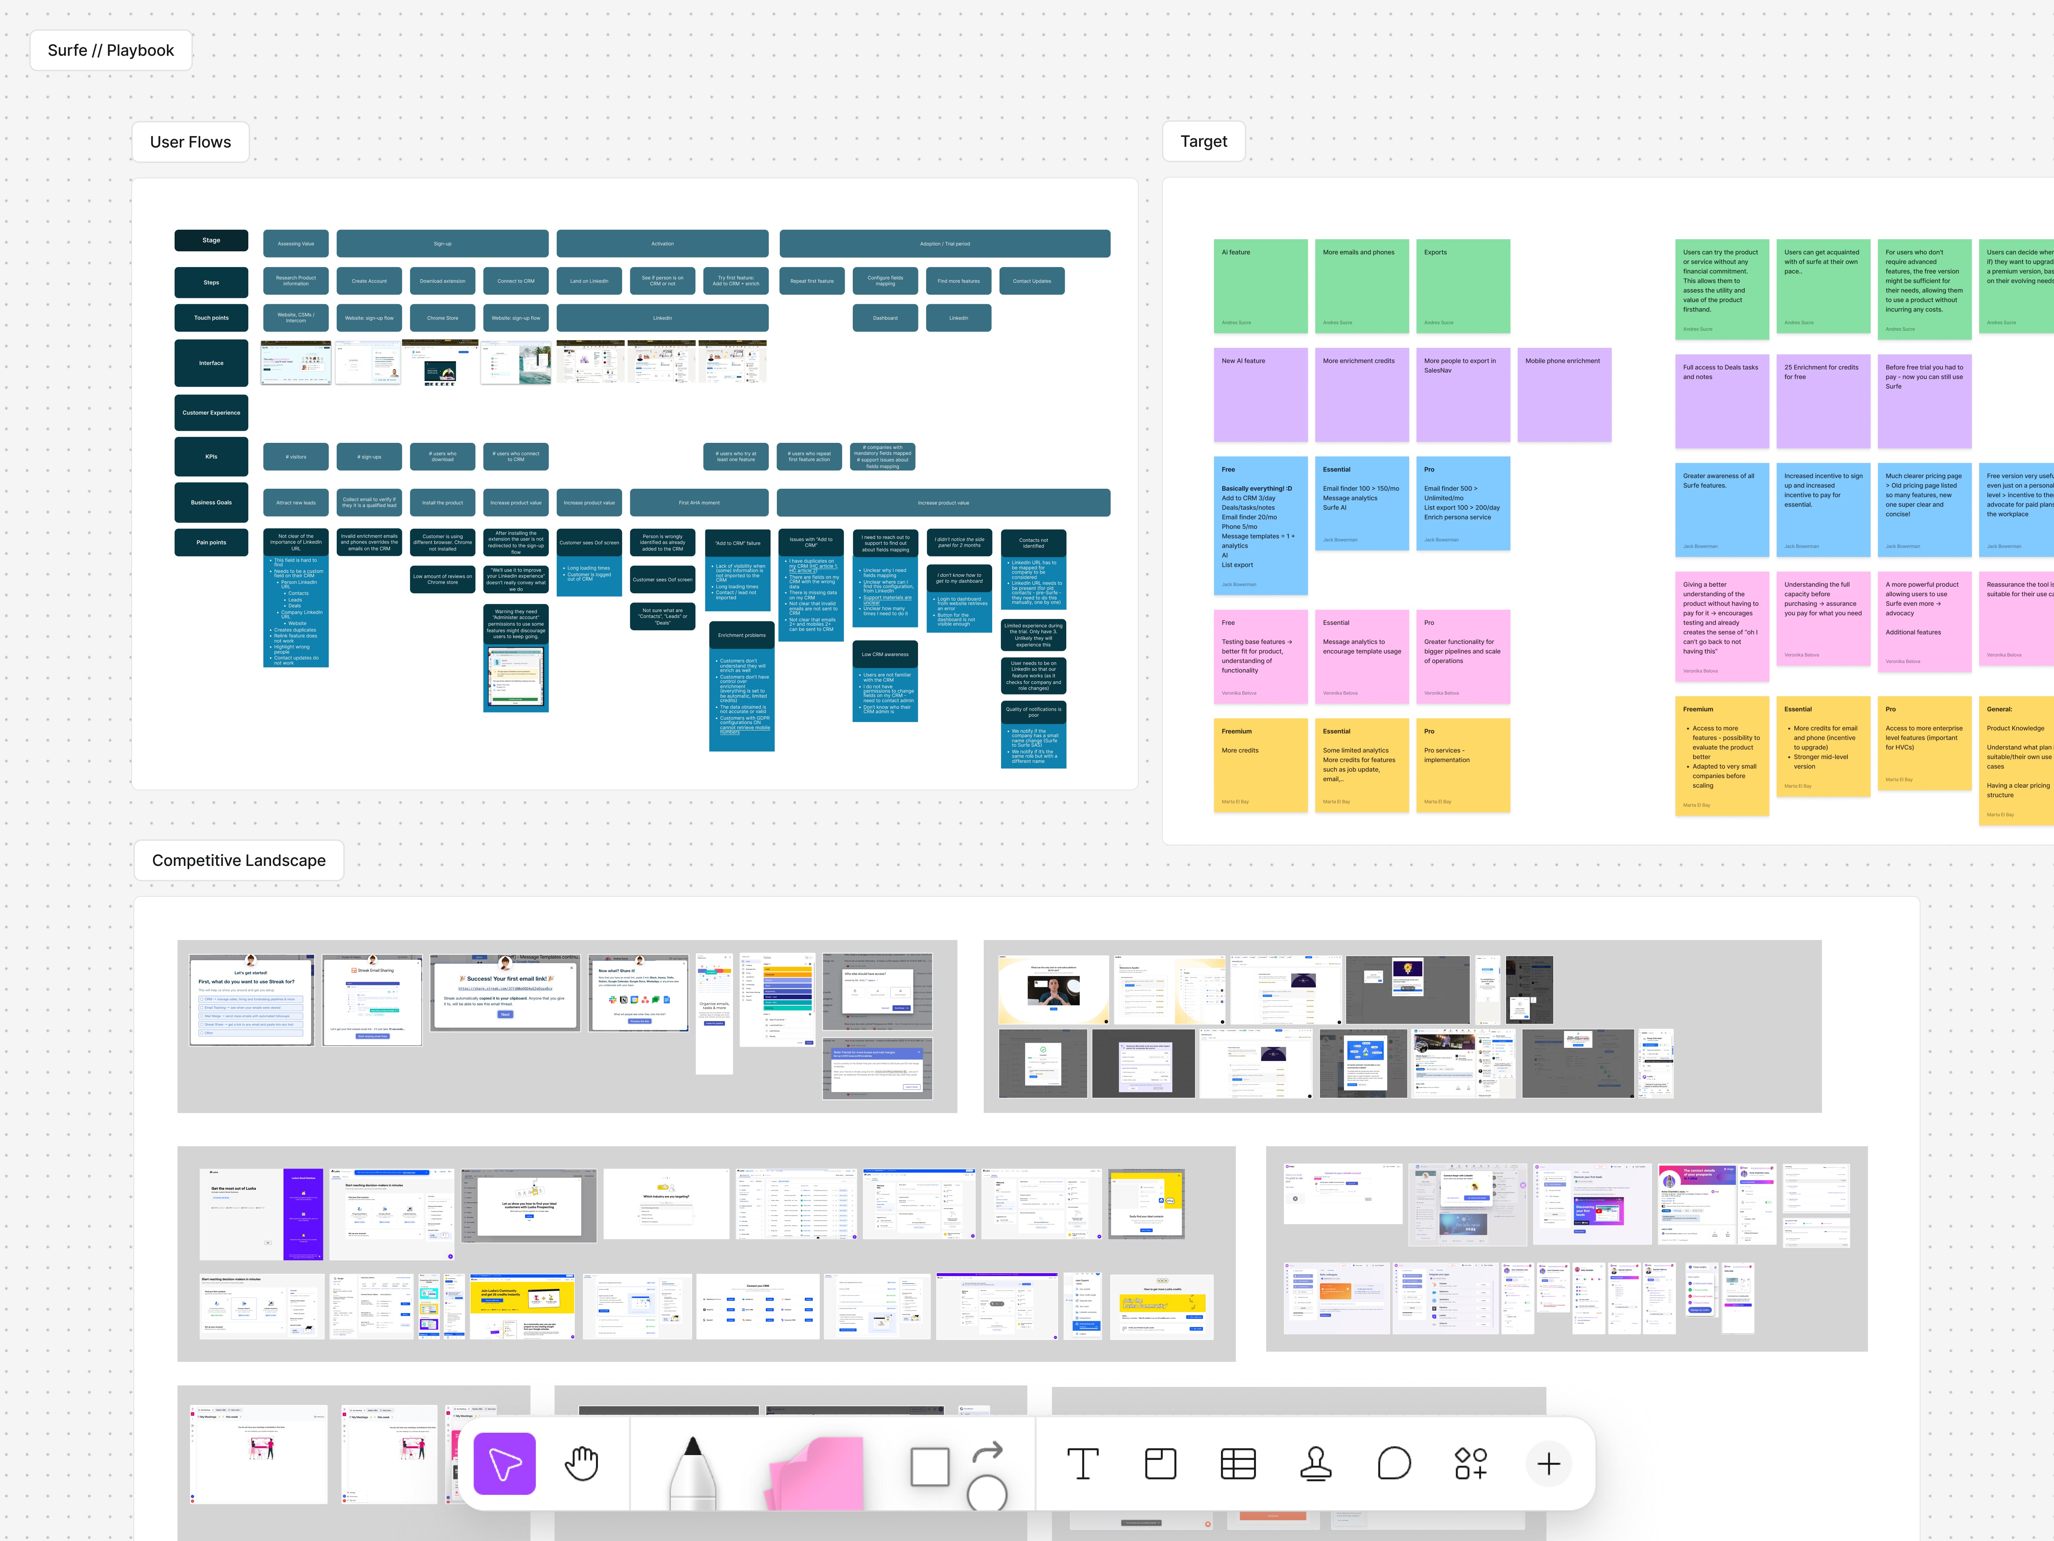Select the 'Target' section label
2054x1541 pixels.
click(1203, 141)
